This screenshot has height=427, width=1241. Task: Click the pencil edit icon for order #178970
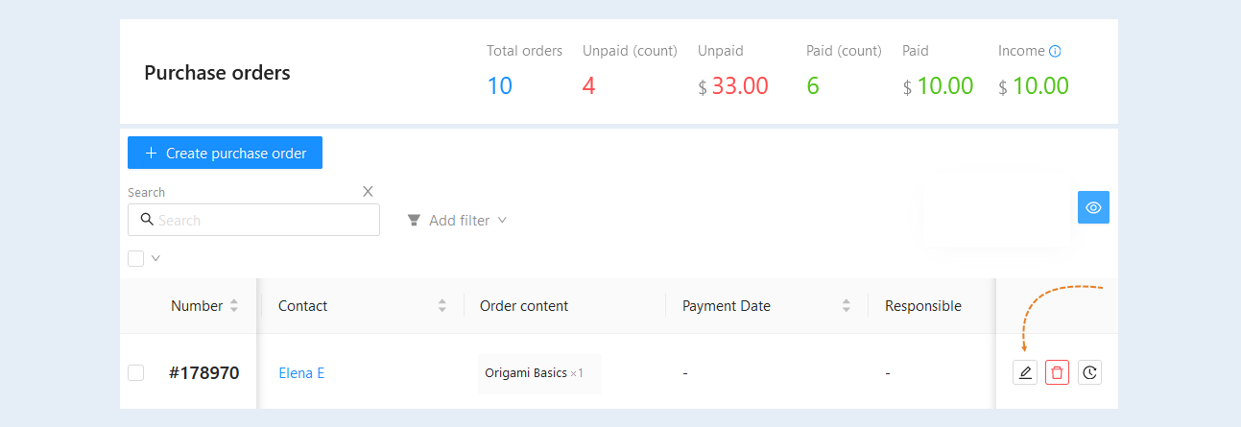pos(1025,372)
